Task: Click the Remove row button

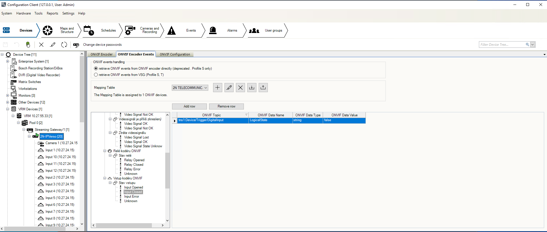Action: [x=226, y=106]
